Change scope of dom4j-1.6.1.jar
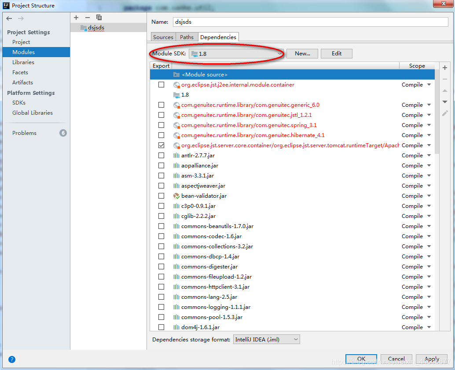Image resolution: width=455 pixels, height=370 pixels. (x=429, y=327)
